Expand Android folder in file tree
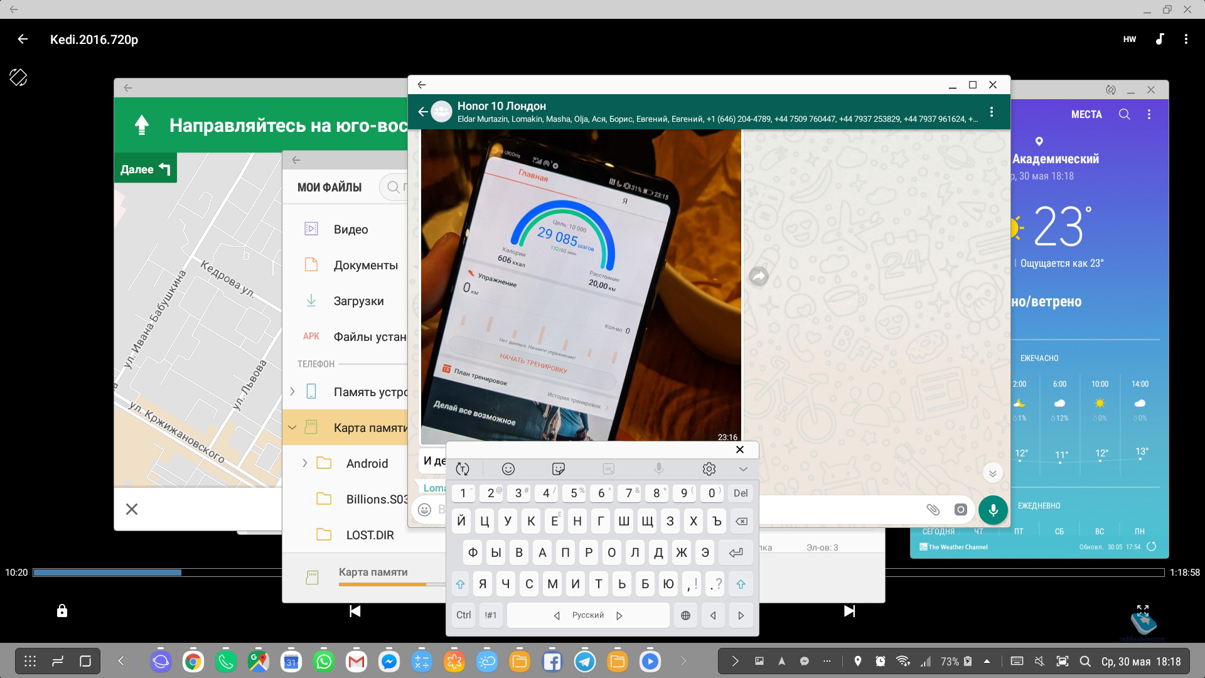The image size is (1205, 678). (x=304, y=463)
